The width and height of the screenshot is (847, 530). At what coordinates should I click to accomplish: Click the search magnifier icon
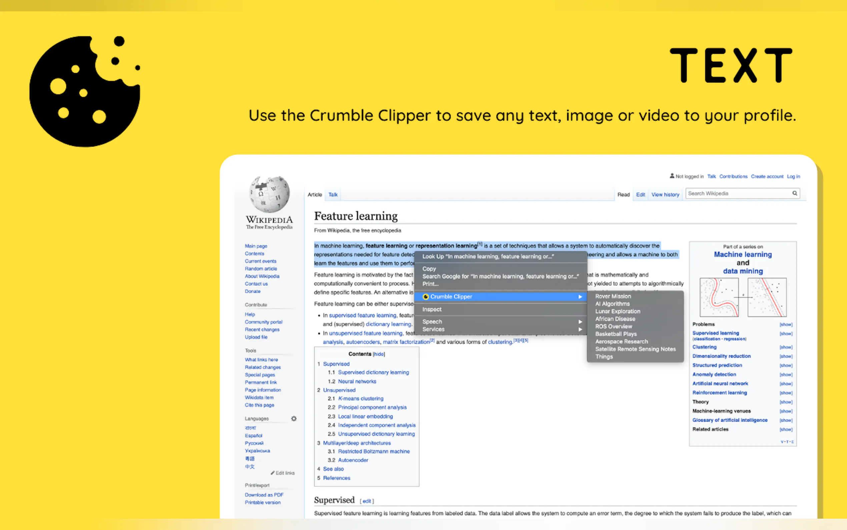[794, 193]
